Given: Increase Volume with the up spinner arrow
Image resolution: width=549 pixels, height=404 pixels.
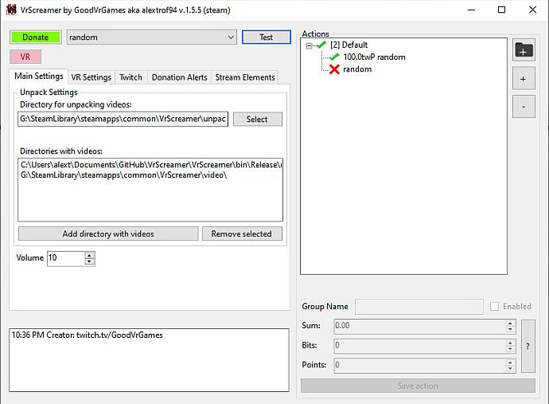Looking at the screenshot, I should [x=89, y=255].
